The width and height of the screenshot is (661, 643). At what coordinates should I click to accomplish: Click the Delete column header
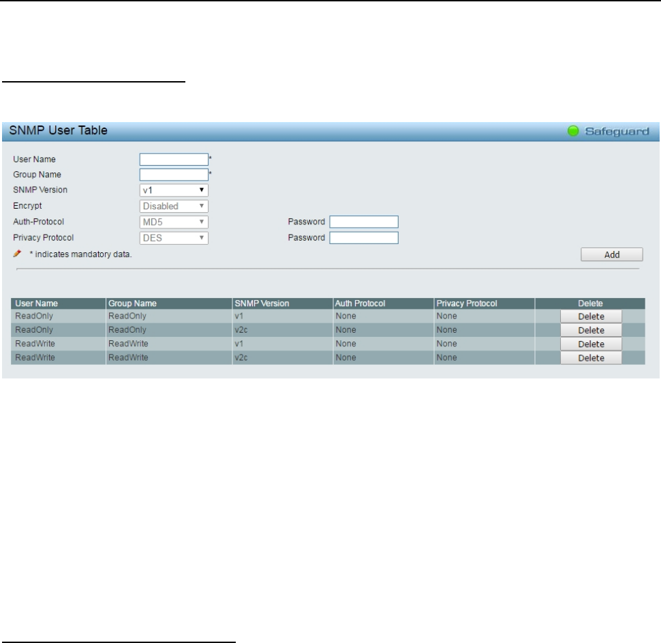coord(590,303)
